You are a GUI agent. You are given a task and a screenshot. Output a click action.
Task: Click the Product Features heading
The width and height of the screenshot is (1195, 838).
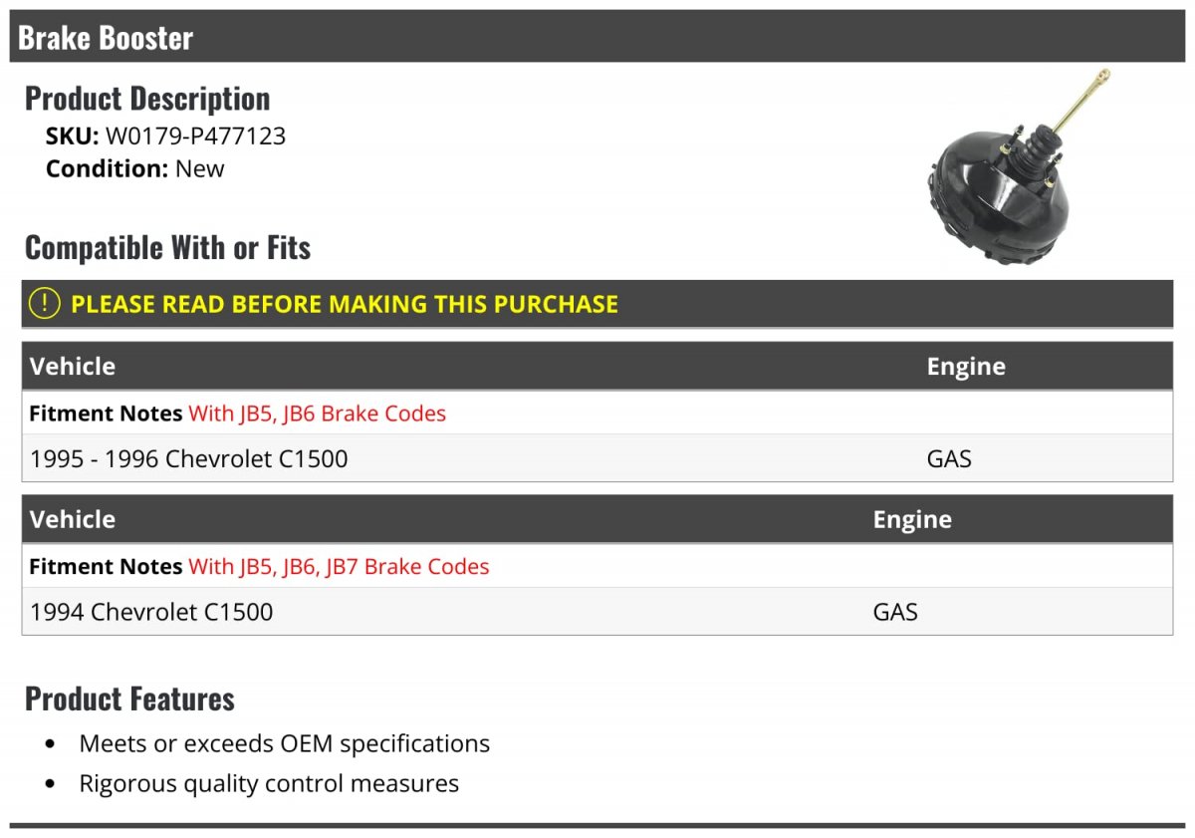pos(129,698)
